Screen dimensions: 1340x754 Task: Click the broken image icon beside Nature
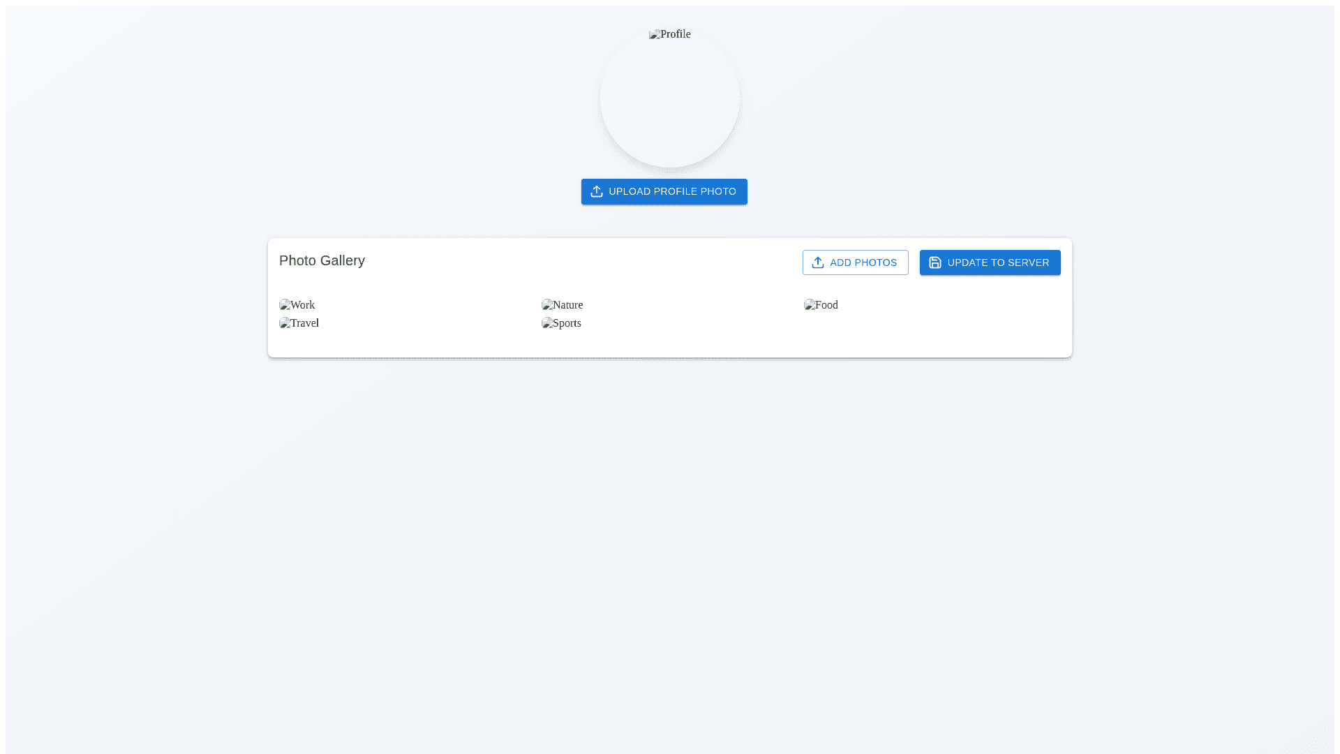(x=547, y=305)
